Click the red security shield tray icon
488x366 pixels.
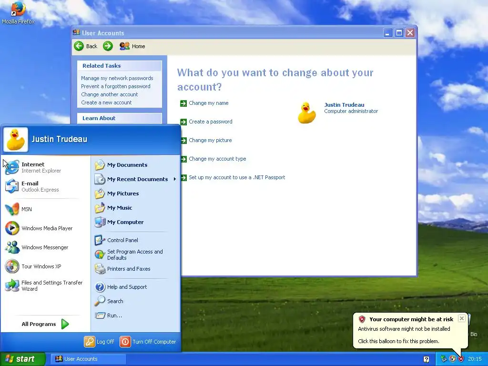click(461, 359)
